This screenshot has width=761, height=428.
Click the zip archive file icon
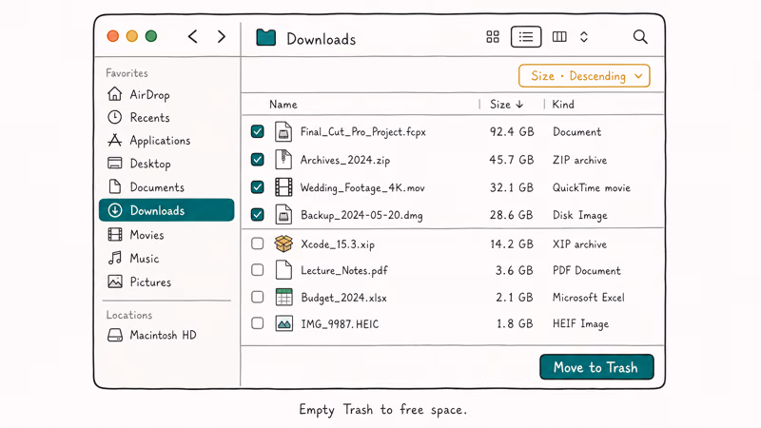(283, 159)
